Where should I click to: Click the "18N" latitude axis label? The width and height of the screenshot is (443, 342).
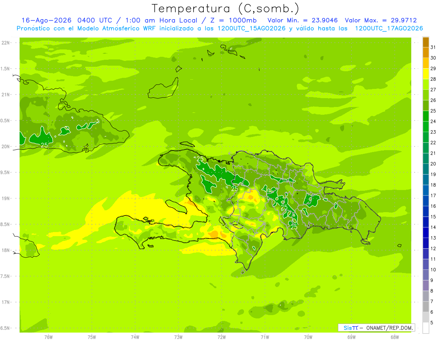tap(6, 251)
